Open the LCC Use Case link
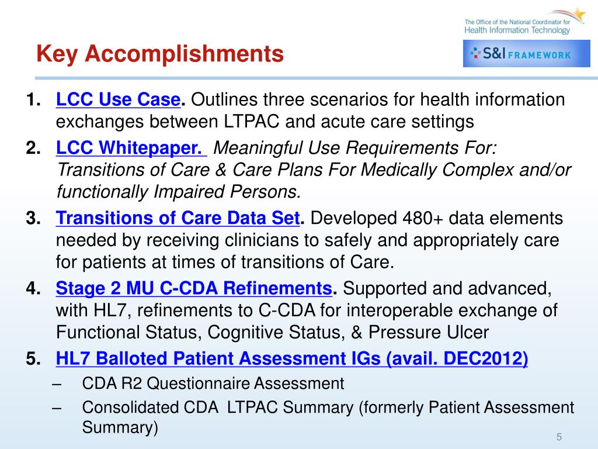Image resolution: width=598 pixels, height=449 pixels. pyautogui.click(x=118, y=99)
